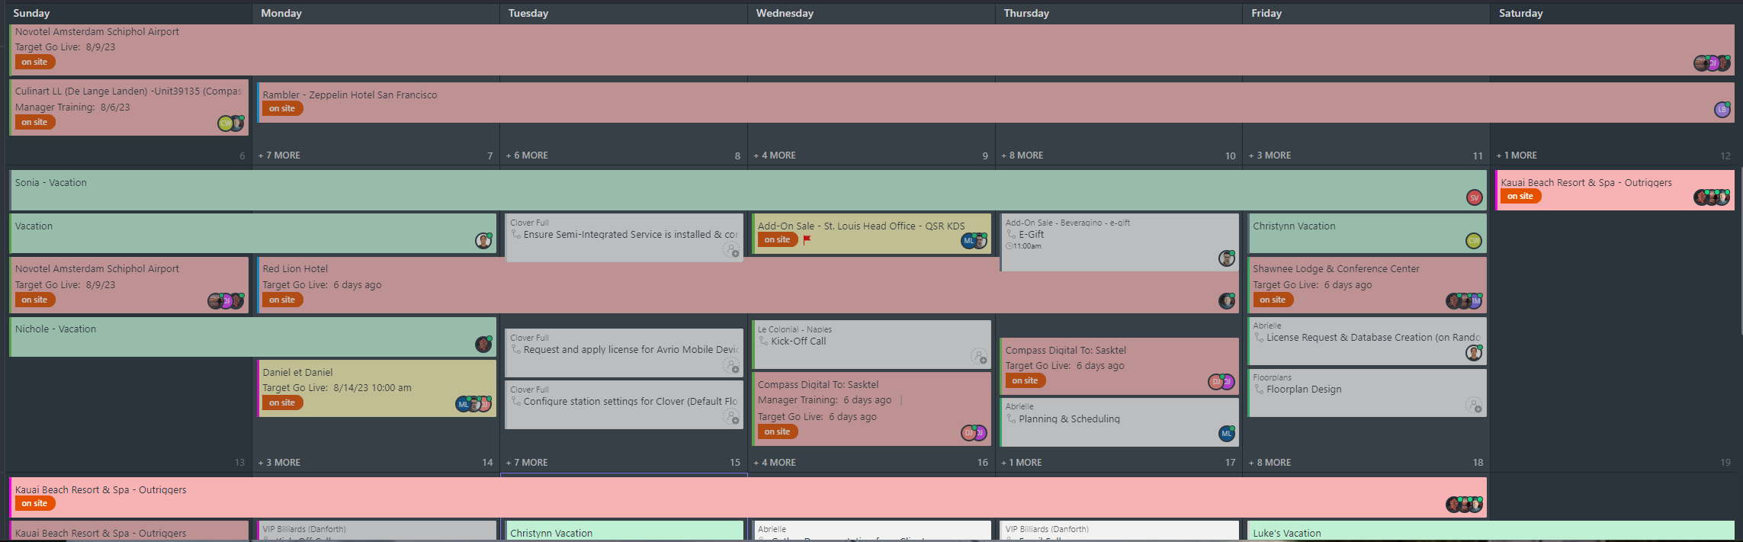Click the Saturday column header

(1520, 13)
